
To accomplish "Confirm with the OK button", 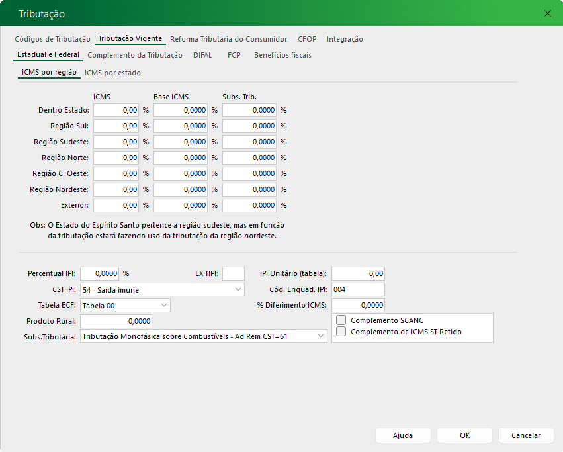I will point(465,435).
